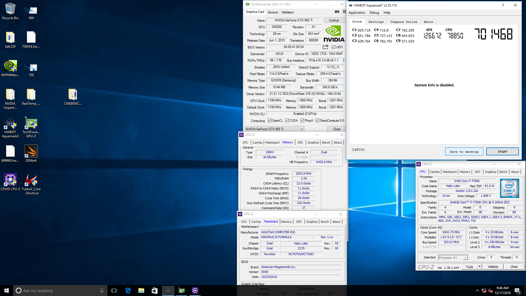Viewport: 526px width, 296px height.
Task: Launch HWBOT Aquamark3 shortcut
Action: tap(10, 128)
